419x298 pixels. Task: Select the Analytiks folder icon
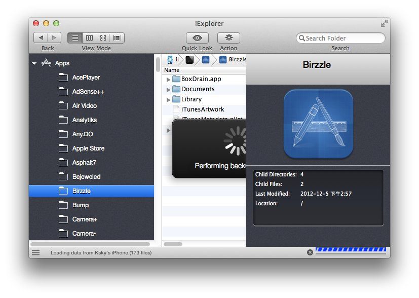[x=63, y=120]
